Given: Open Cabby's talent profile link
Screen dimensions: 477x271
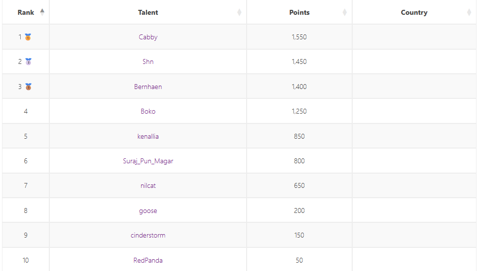Looking at the screenshot, I should (148, 37).
